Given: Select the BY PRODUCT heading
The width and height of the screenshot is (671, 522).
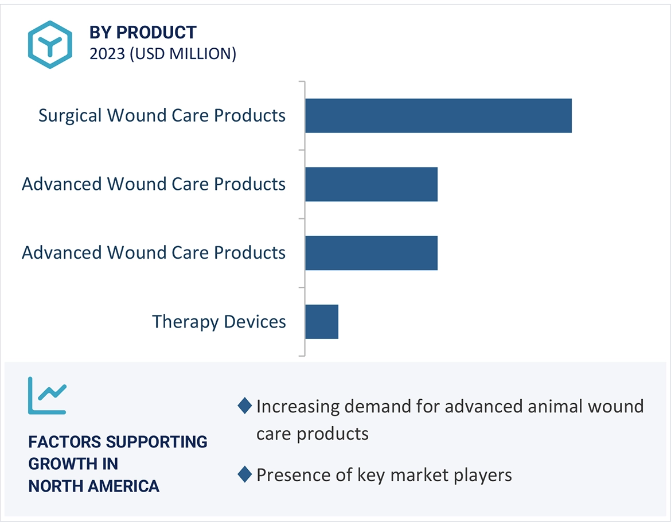Looking at the screenshot, I should [143, 32].
